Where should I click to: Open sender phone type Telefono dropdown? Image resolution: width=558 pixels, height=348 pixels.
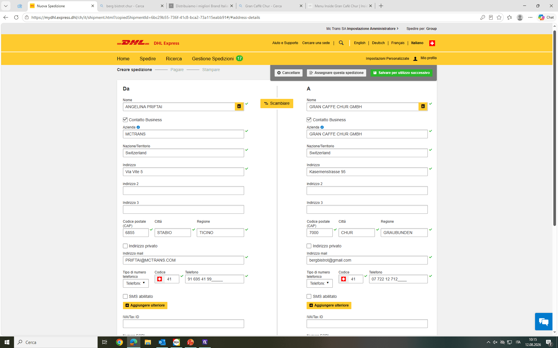point(136,283)
